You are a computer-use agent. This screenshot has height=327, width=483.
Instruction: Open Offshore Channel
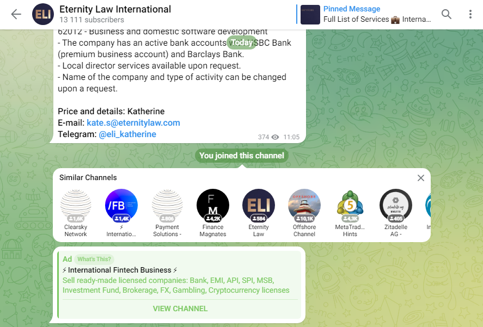point(304,213)
